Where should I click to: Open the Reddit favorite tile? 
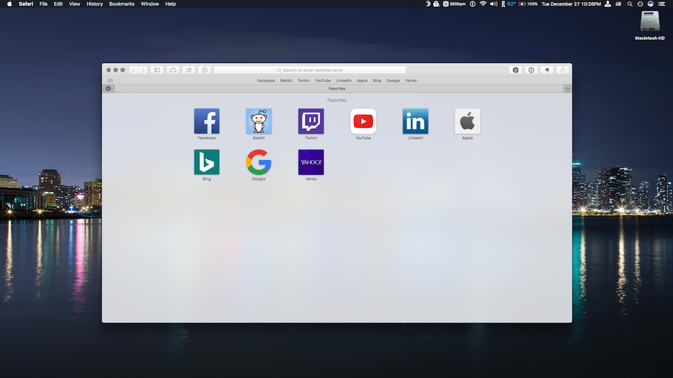(259, 124)
